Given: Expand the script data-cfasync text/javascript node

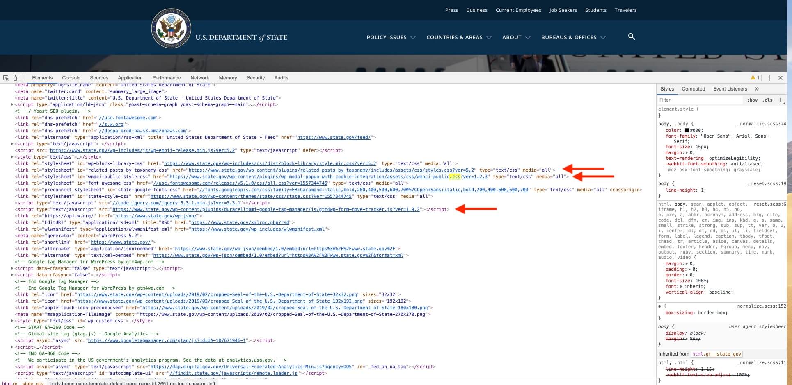Looking at the screenshot, I should (12, 268).
